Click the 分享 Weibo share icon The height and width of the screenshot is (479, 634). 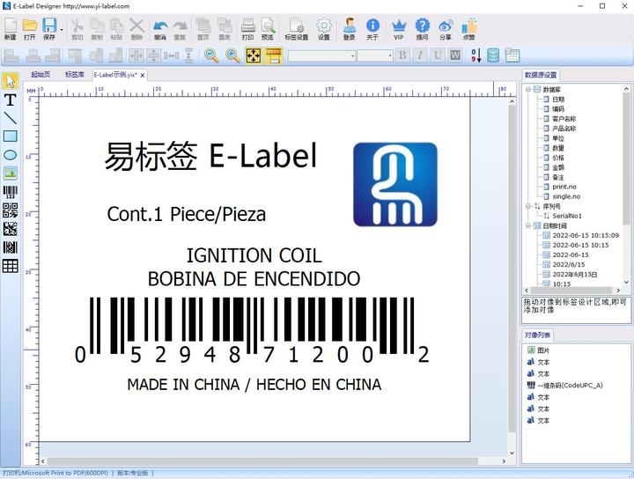pyautogui.click(x=446, y=28)
